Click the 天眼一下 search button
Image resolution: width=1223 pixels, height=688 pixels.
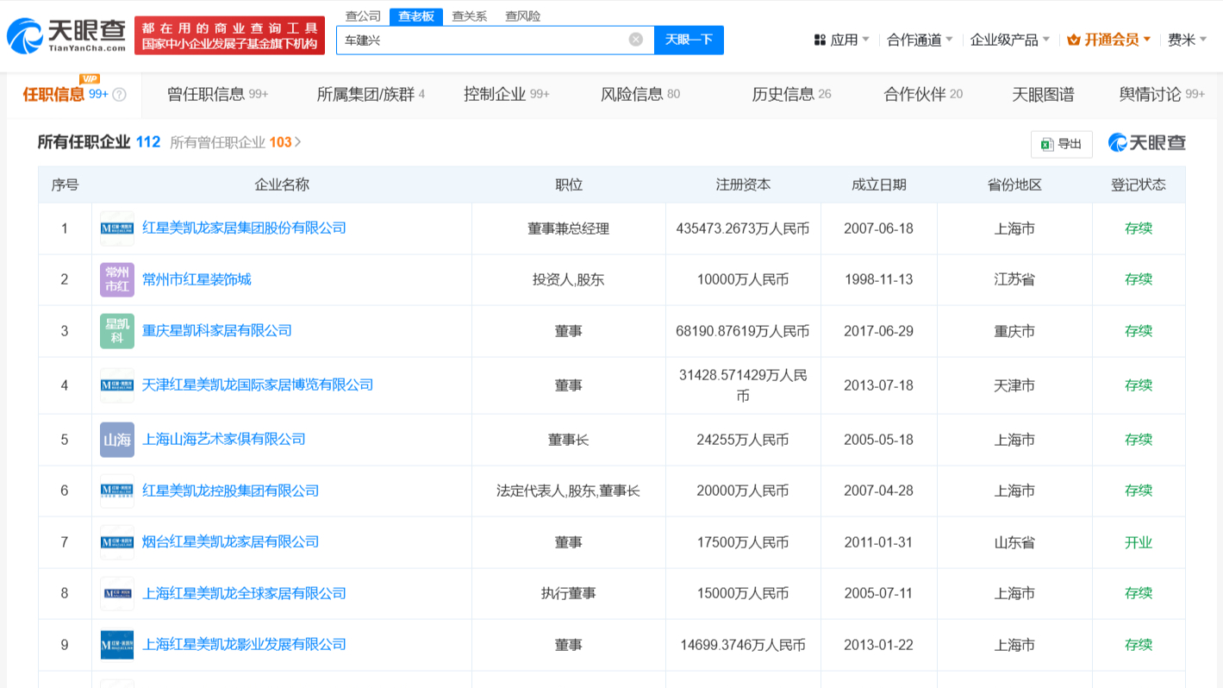(689, 40)
